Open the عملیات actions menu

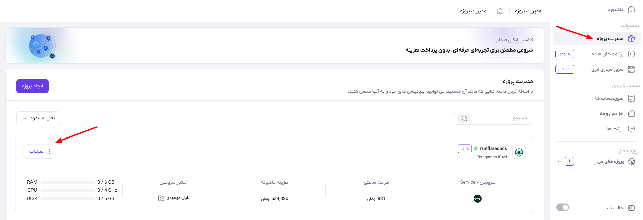40,151
